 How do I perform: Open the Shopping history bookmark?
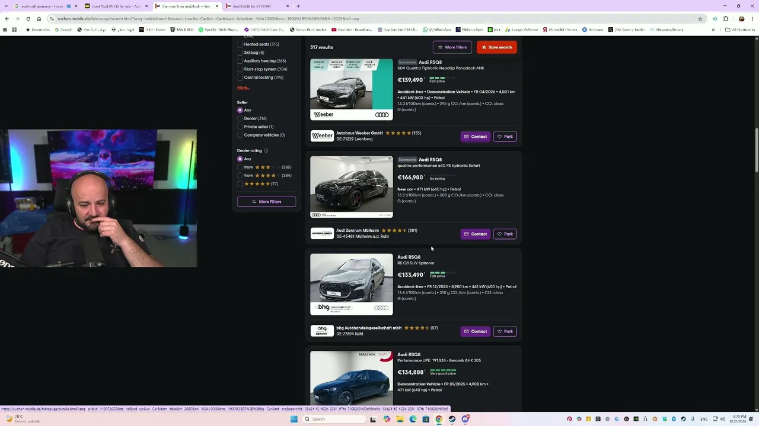[x=666, y=29]
